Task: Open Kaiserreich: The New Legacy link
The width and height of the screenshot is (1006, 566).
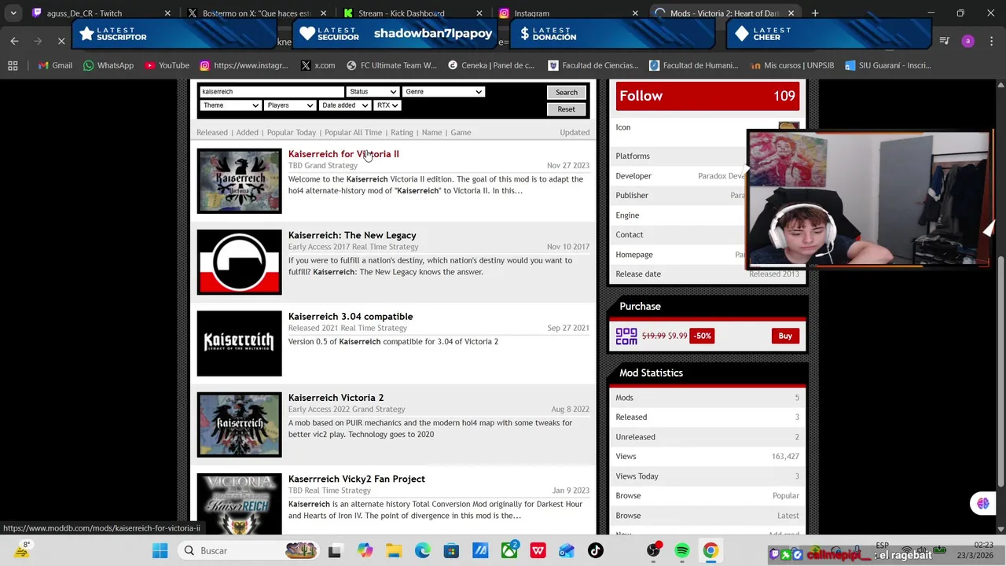Action: (352, 235)
